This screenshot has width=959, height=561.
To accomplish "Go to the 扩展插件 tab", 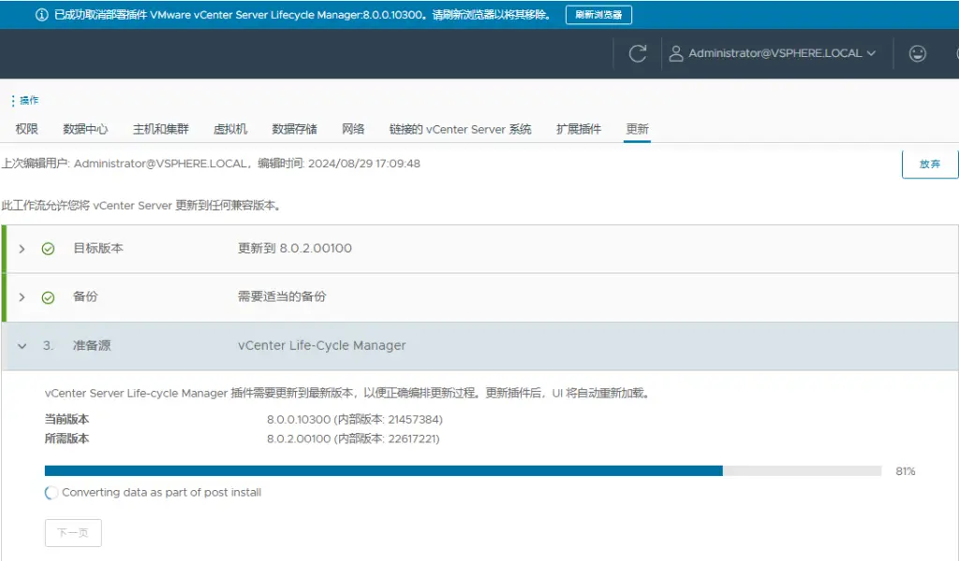I will point(578,129).
